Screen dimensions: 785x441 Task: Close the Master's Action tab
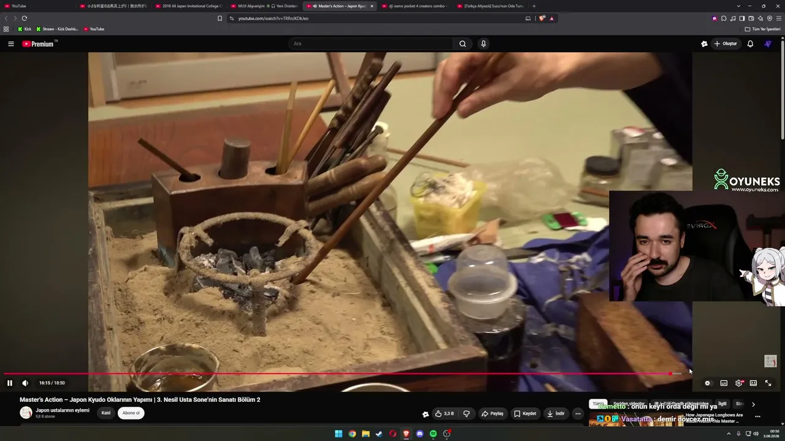[372, 6]
